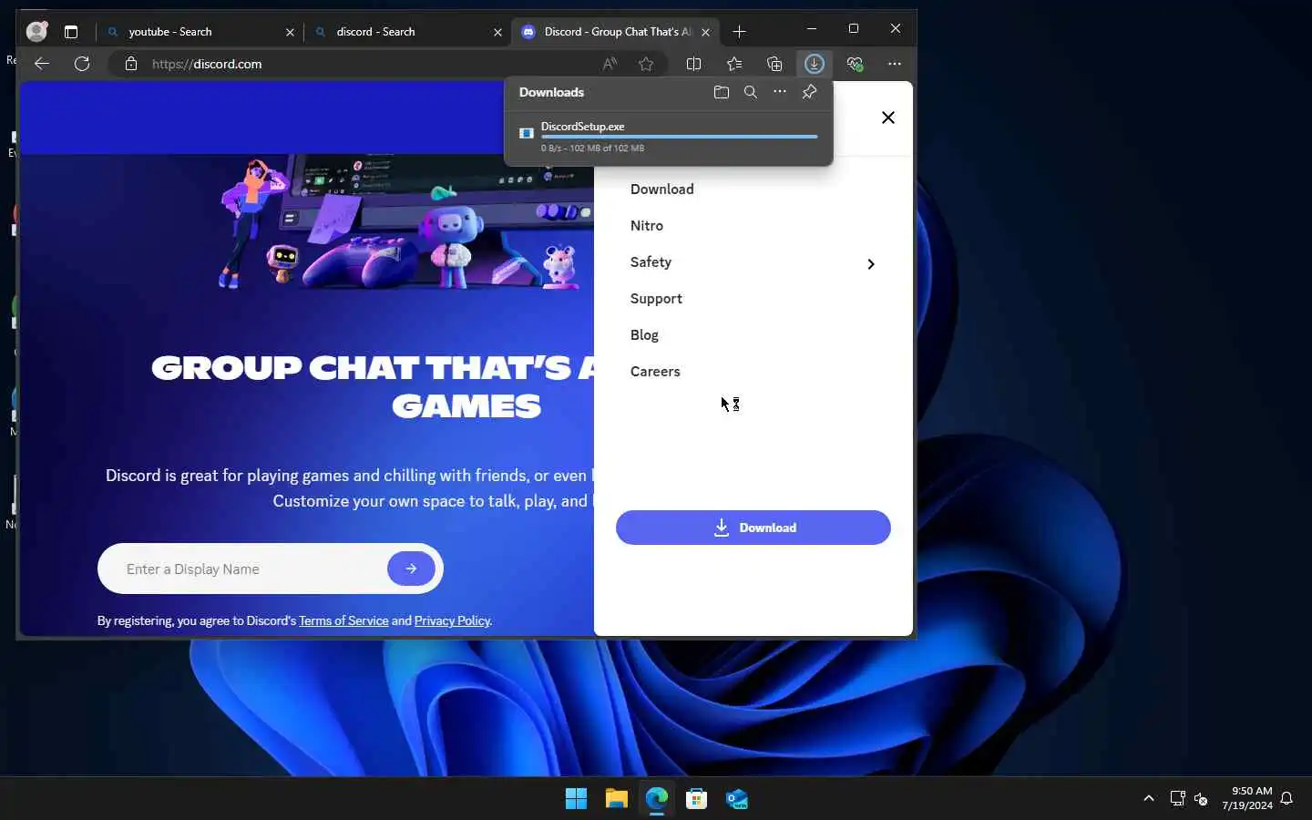Screen dimensions: 1312x820
Task: Refresh the Discord page
Action: (x=82, y=64)
